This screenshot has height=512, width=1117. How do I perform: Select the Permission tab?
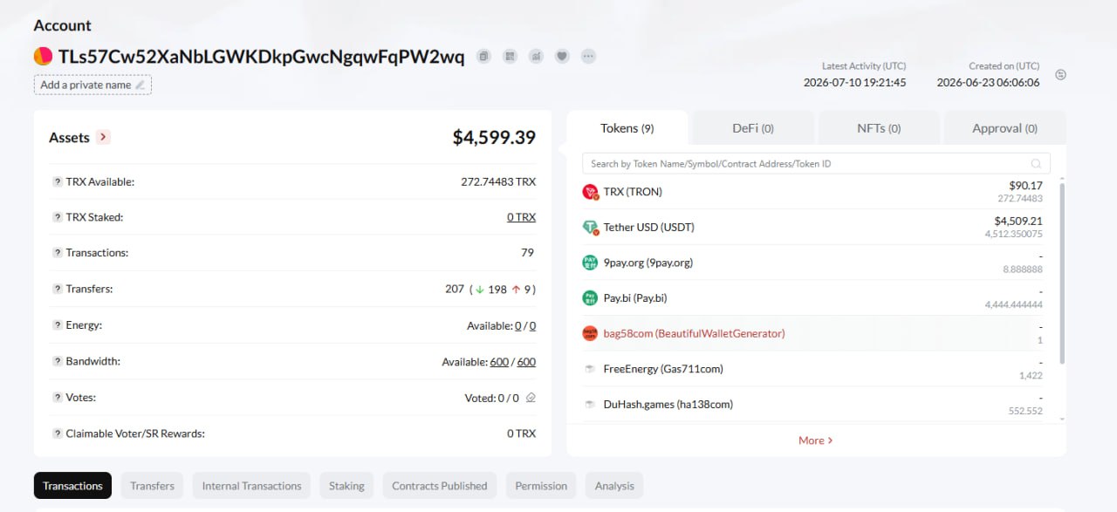(541, 486)
